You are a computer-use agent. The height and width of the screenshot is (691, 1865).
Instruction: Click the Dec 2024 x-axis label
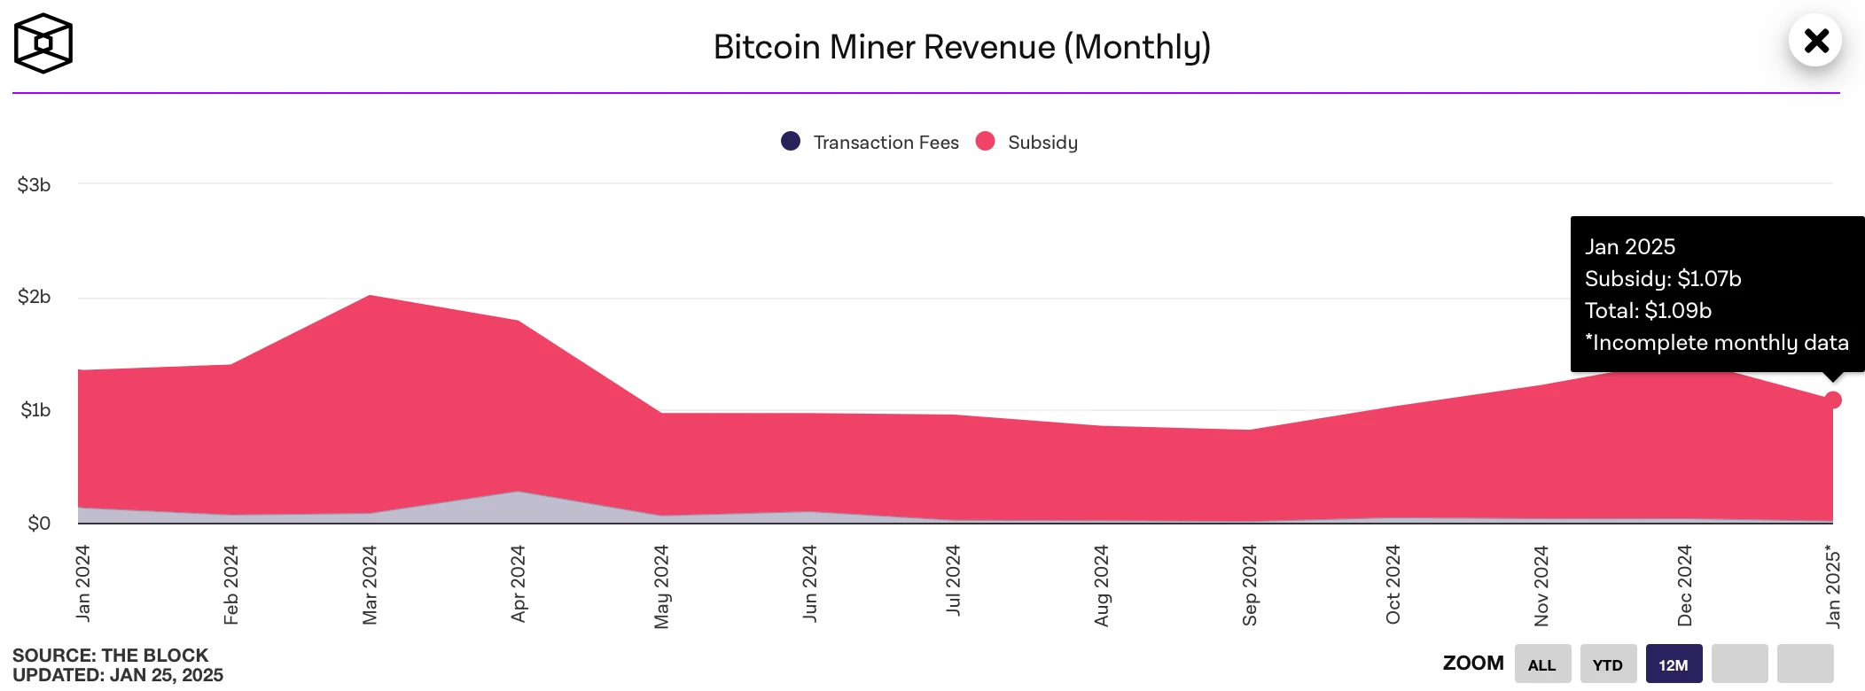[x=1684, y=585]
